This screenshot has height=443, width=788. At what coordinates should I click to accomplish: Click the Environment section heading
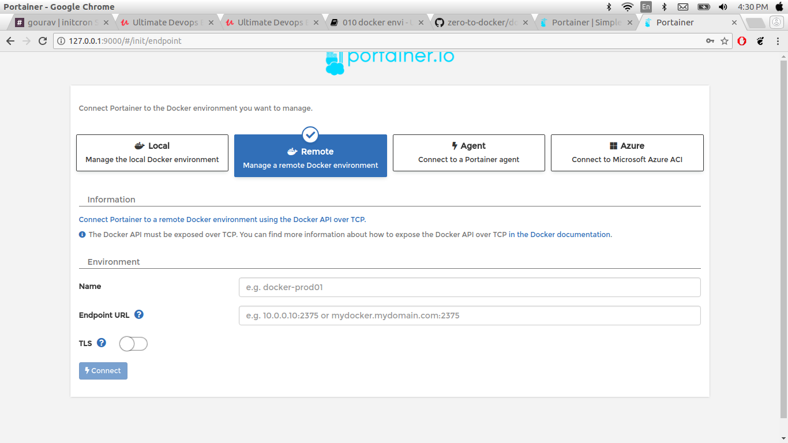pos(114,262)
